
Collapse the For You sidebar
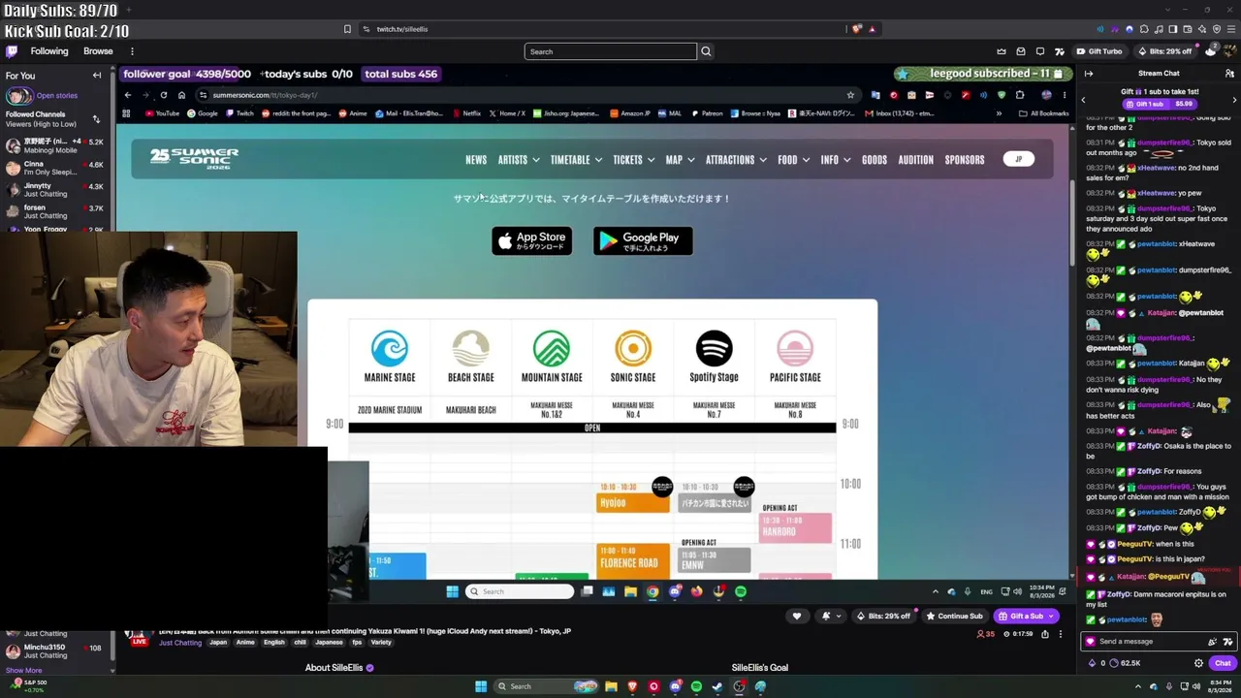(97, 76)
